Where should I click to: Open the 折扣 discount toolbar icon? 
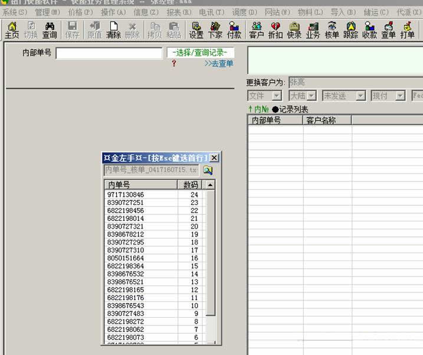point(276,30)
